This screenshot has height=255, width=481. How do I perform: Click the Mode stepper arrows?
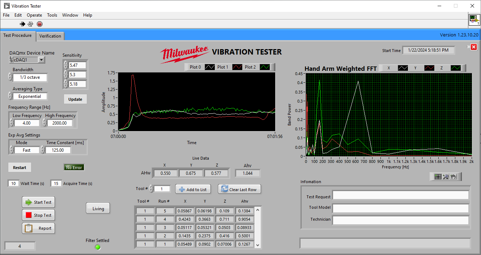(12, 150)
